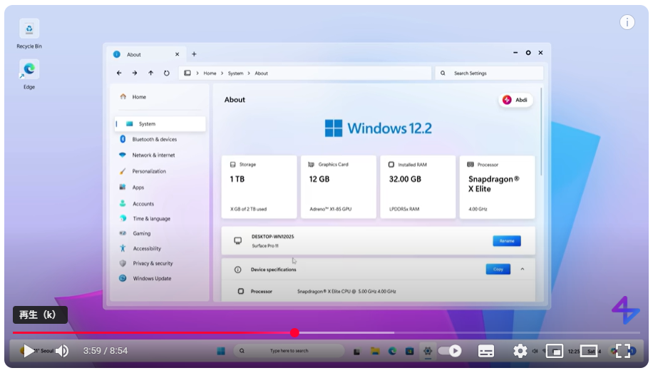This screenshot has height=373, width=653.
Task: Mute the video with the speaker icon
Action: pyautogui.click(x=62, y=351)
